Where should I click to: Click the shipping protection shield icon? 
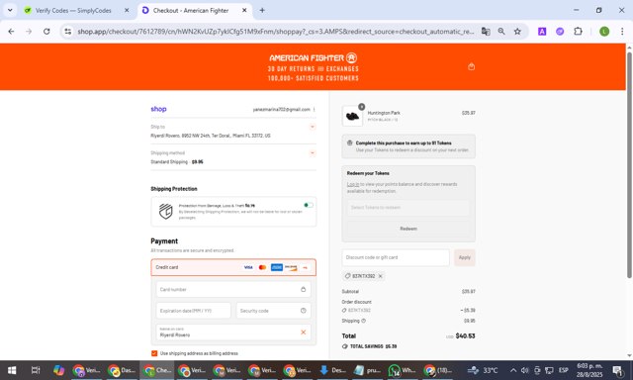point(165,211)
